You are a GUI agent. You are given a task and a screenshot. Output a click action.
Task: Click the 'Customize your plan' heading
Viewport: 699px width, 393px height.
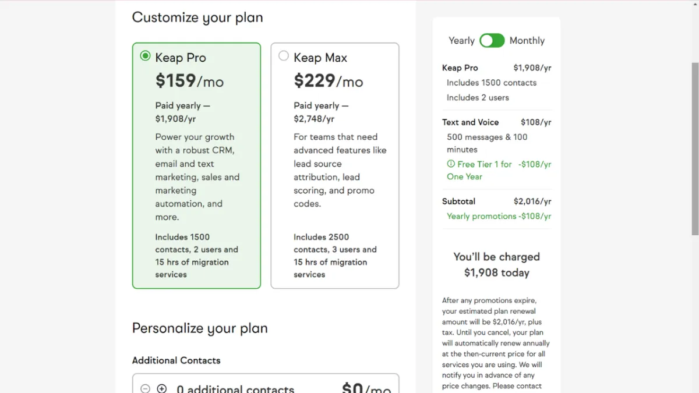point(197,17)
